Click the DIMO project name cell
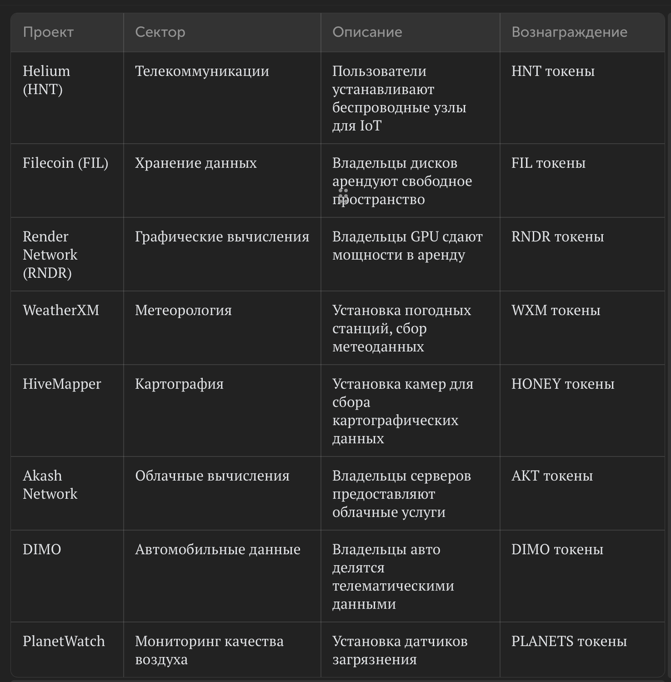This screenshot has height=682, width=671. coord(42,550)
